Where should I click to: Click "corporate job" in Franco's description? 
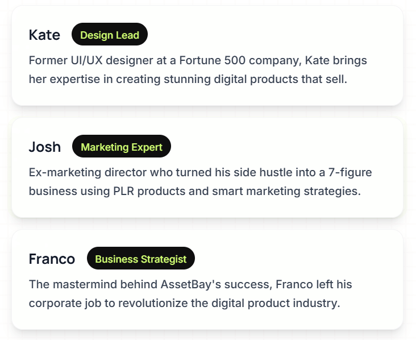pos(66,303)
